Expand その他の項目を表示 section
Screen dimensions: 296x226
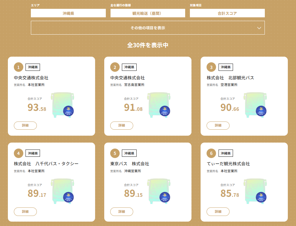[148, 28]
